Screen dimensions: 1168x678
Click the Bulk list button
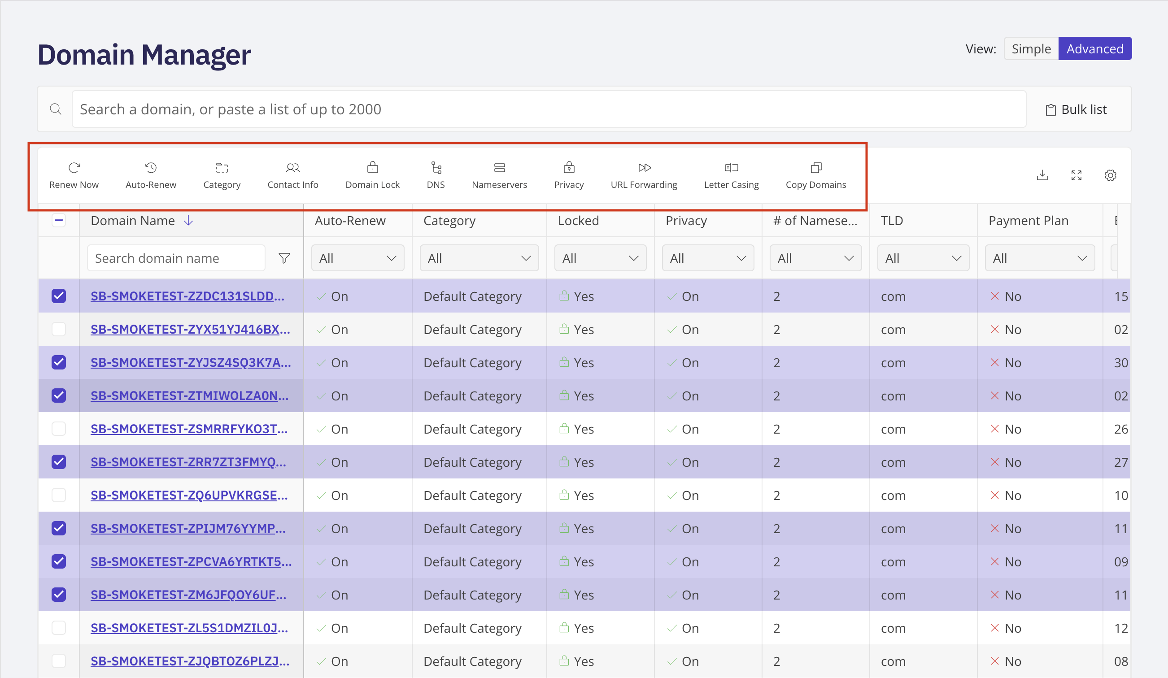coord(1076,109)
